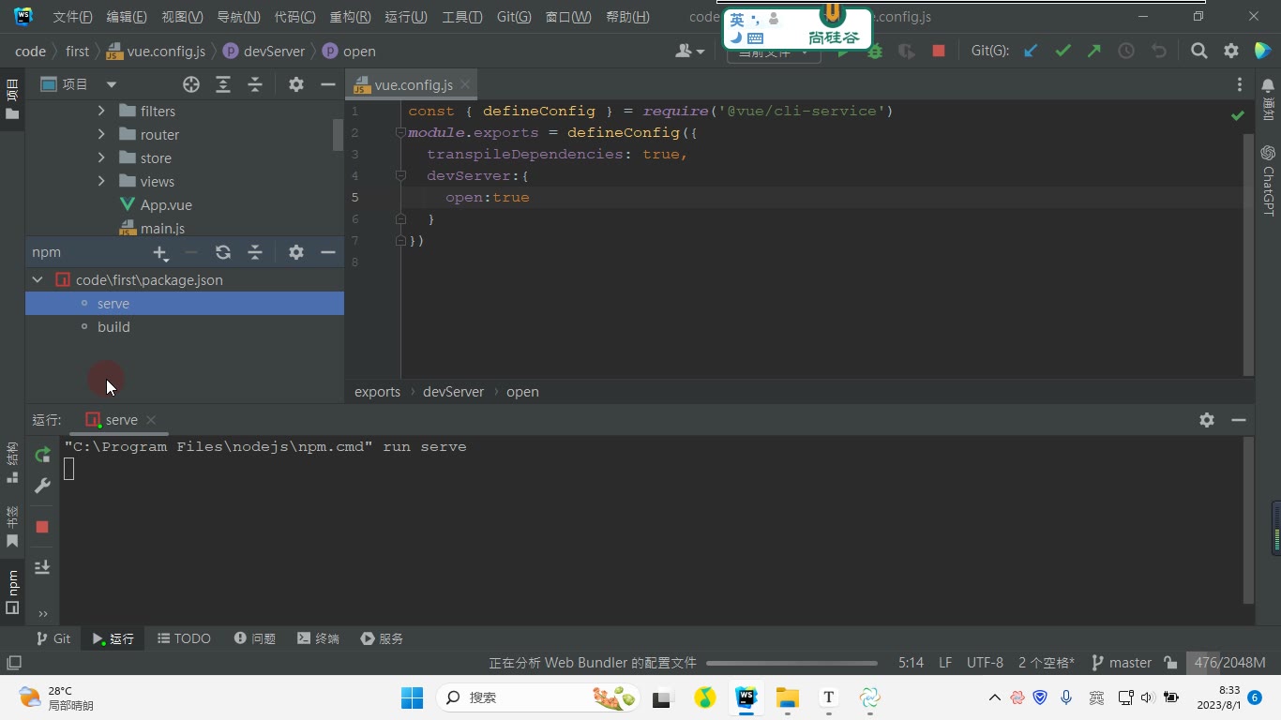Viewport: 1281px width, 720px height.
Task: Open the 文件(F) menu
Action: (x=72, y=17)
